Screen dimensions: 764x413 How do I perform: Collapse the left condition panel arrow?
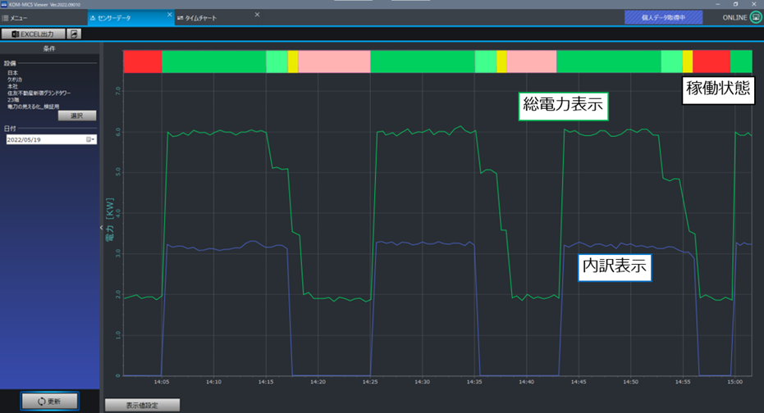click(x=102, y=227)
